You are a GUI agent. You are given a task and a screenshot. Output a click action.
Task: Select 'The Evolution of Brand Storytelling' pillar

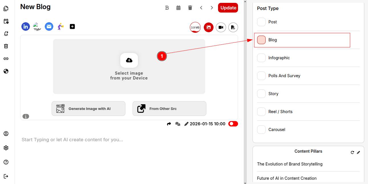click(x=290, y=164)
